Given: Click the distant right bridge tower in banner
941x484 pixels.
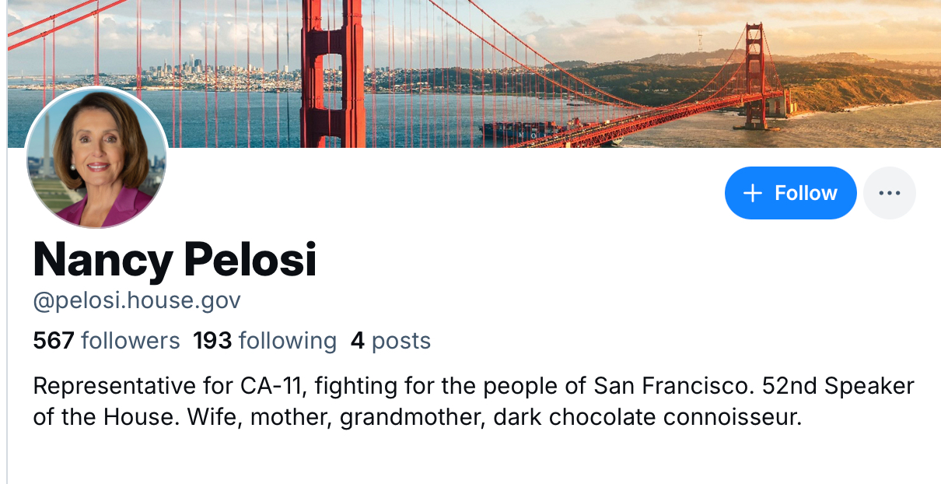Looking at the screenshot, I should coord(754,74).
